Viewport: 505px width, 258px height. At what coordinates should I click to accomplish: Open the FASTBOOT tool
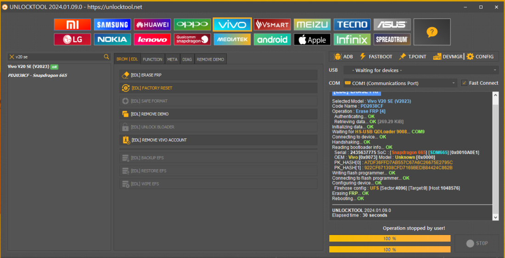[x=376, y=57]
